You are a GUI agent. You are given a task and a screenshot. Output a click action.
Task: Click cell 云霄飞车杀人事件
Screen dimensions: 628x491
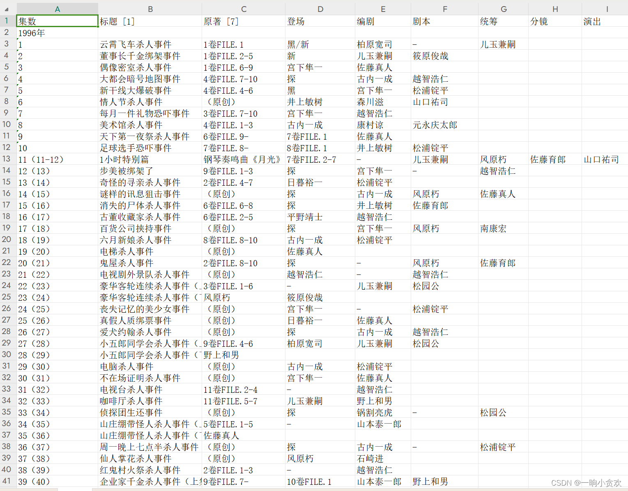click(x=150, y=44)
